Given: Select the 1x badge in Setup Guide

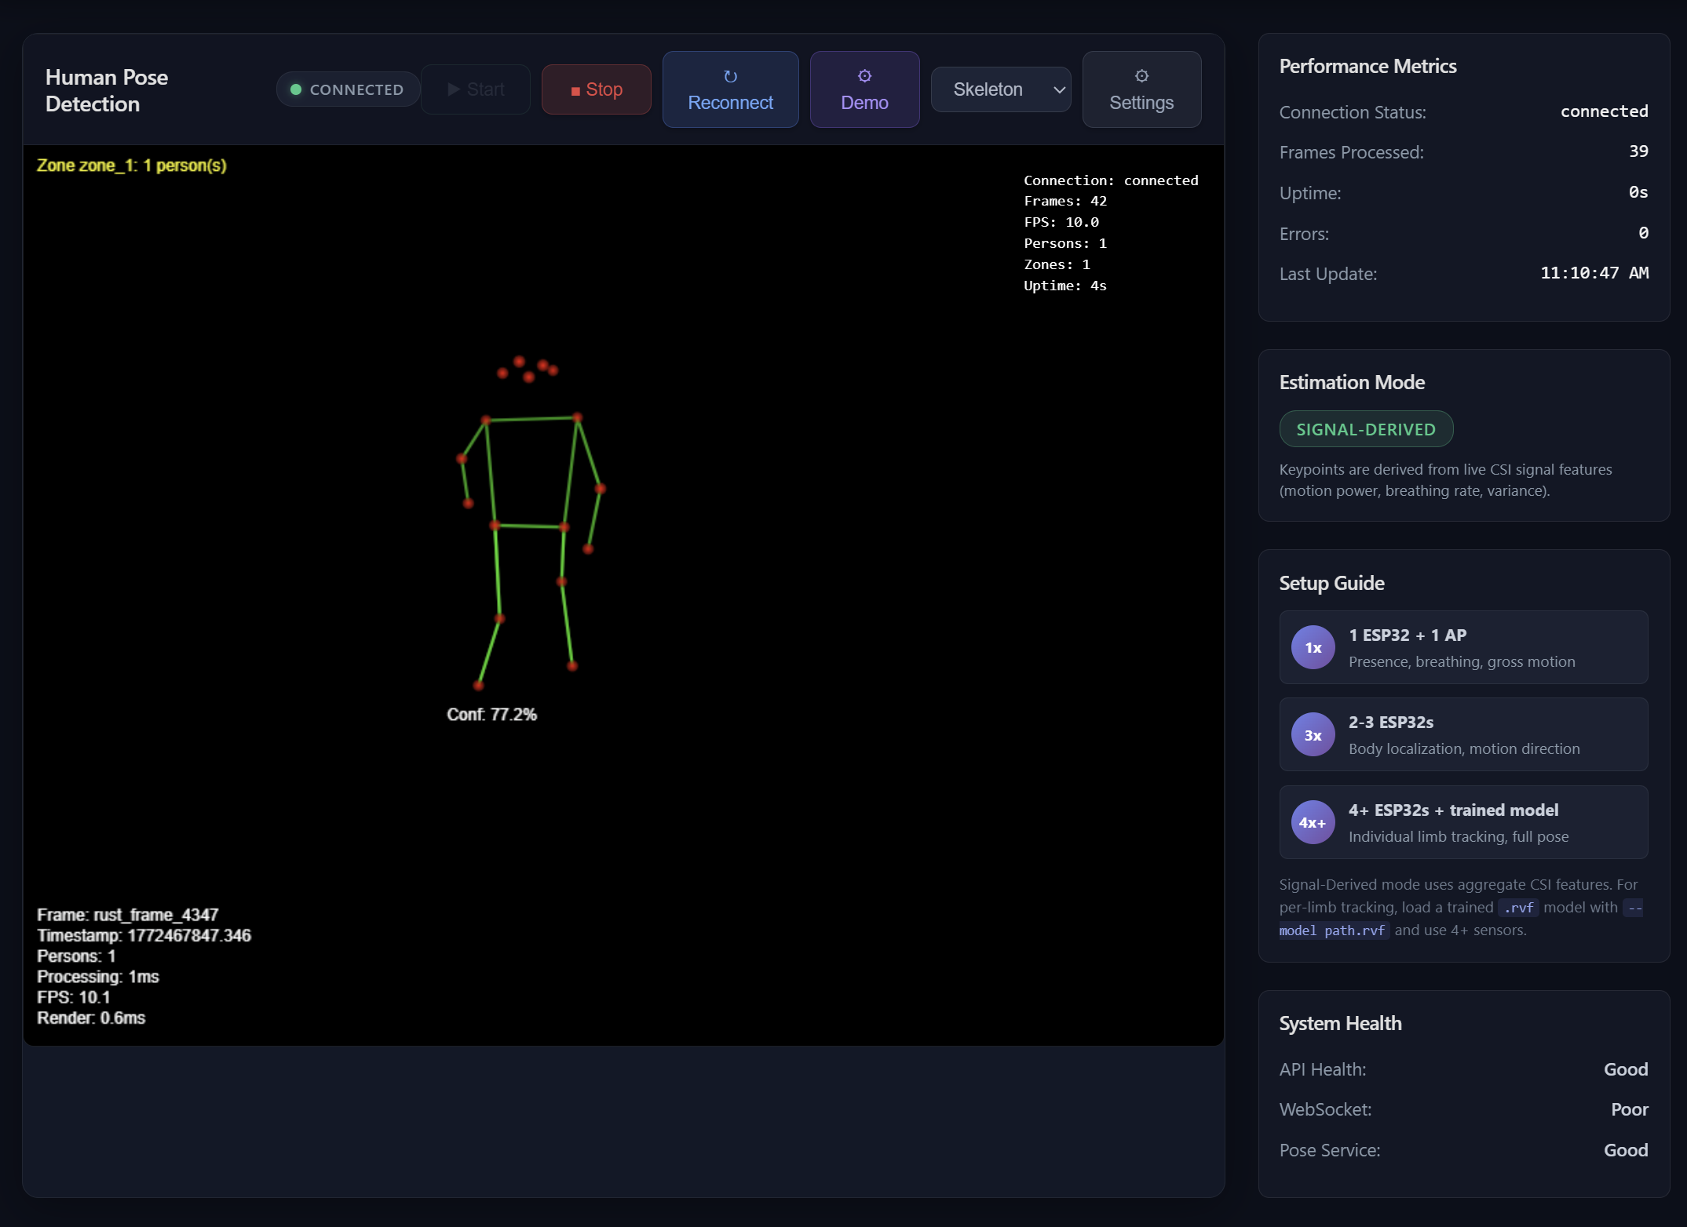Looking at the screenshot, I should 1312,647.
